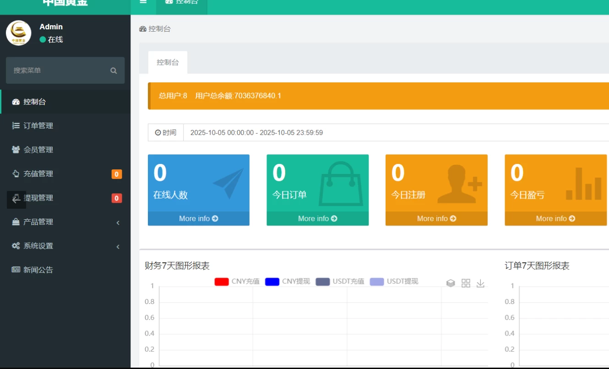Viewport: 609px width, 369px height.
Task: Click the 订单管理 list icon
Action: click(16, 125)
